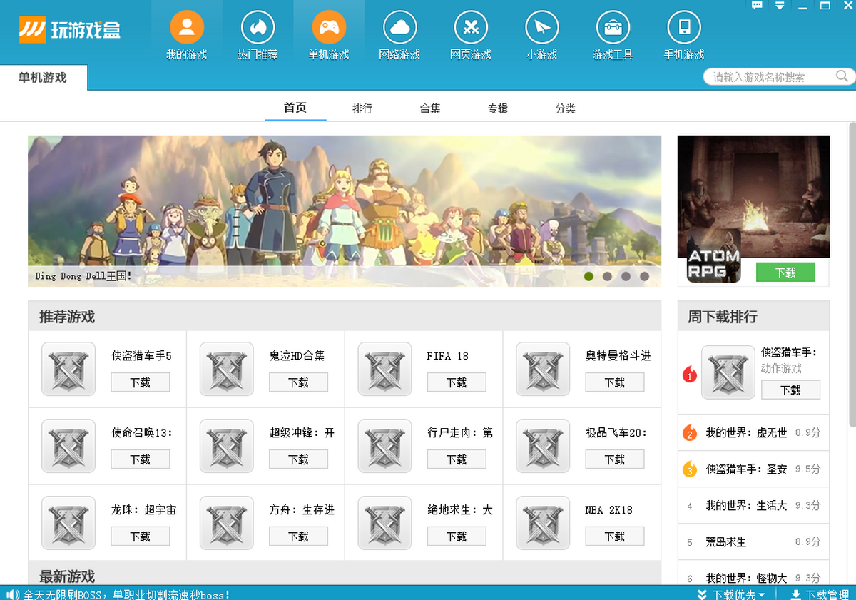Click the 游戏工具 toolbox icon
Screen dimensions: 856x600
pos(613,29)
